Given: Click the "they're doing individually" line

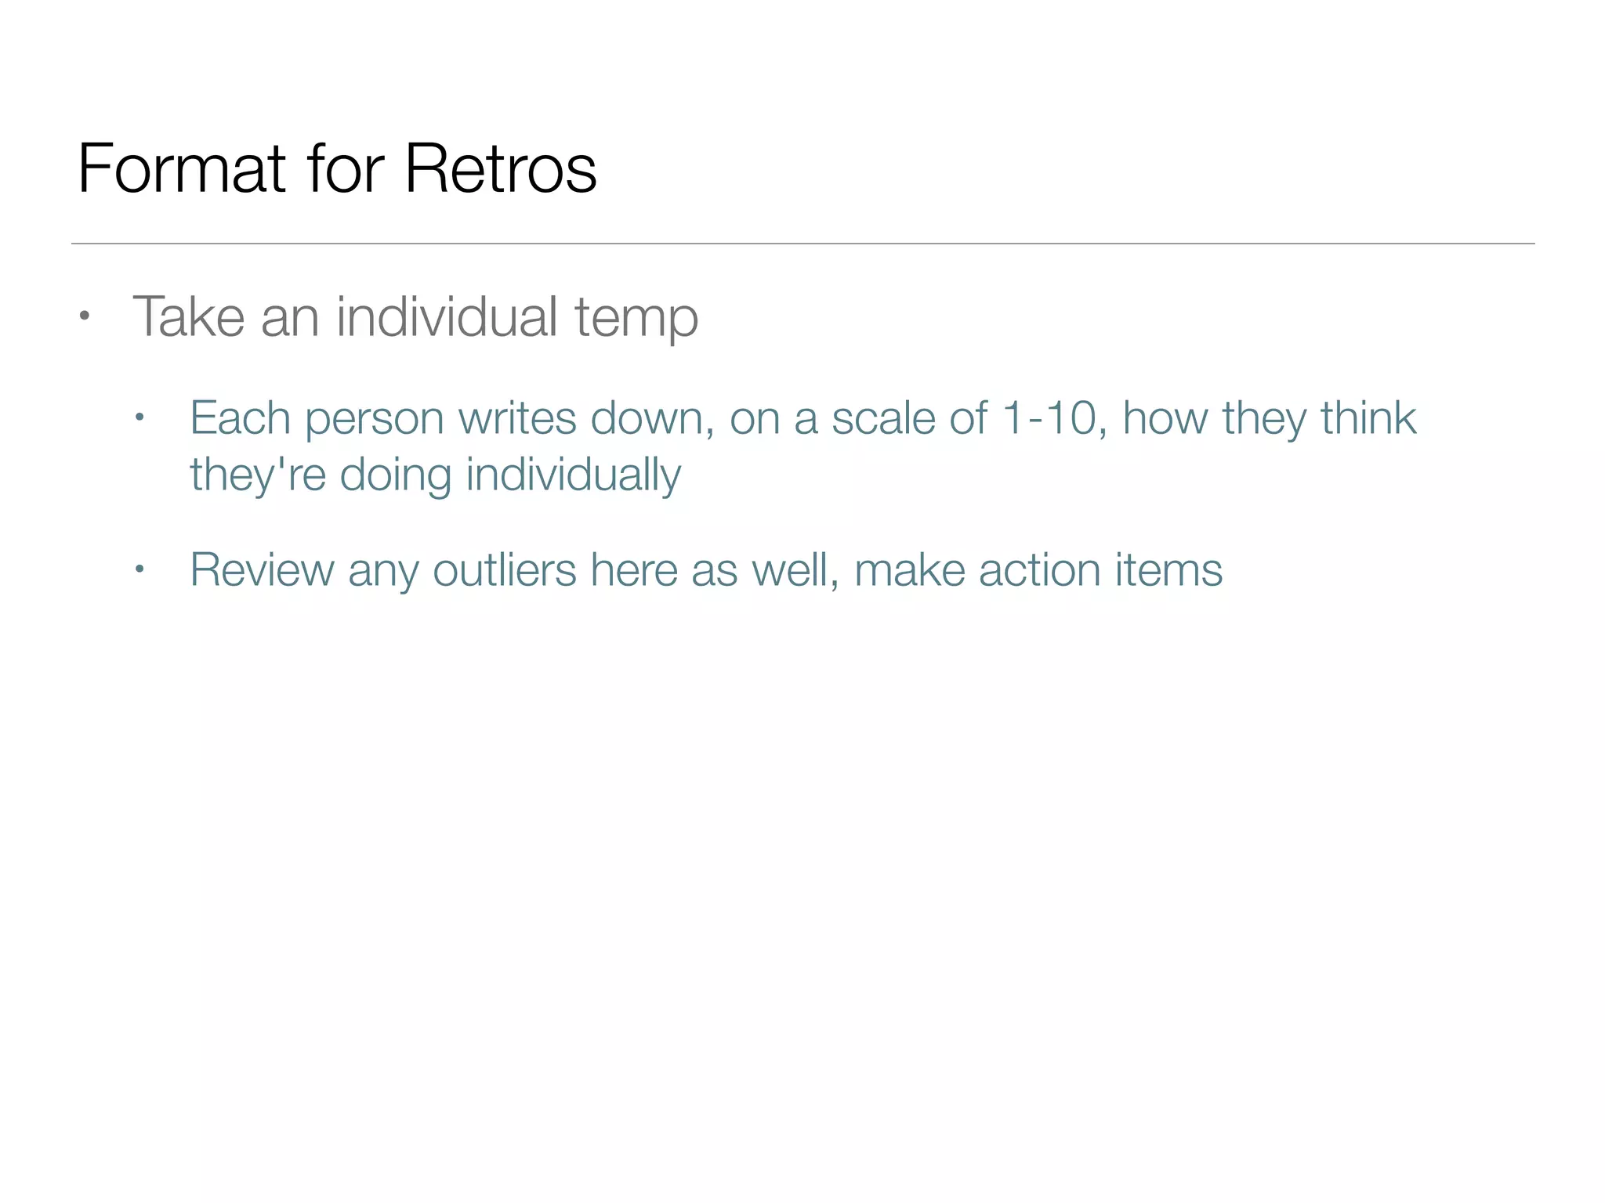Looking at the screenshot, I should point(435,475).
